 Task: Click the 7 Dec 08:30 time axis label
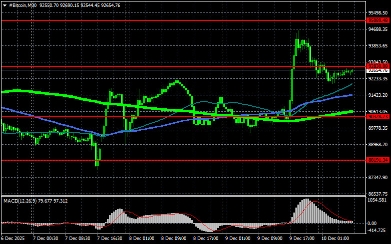(x=78, y=239)
